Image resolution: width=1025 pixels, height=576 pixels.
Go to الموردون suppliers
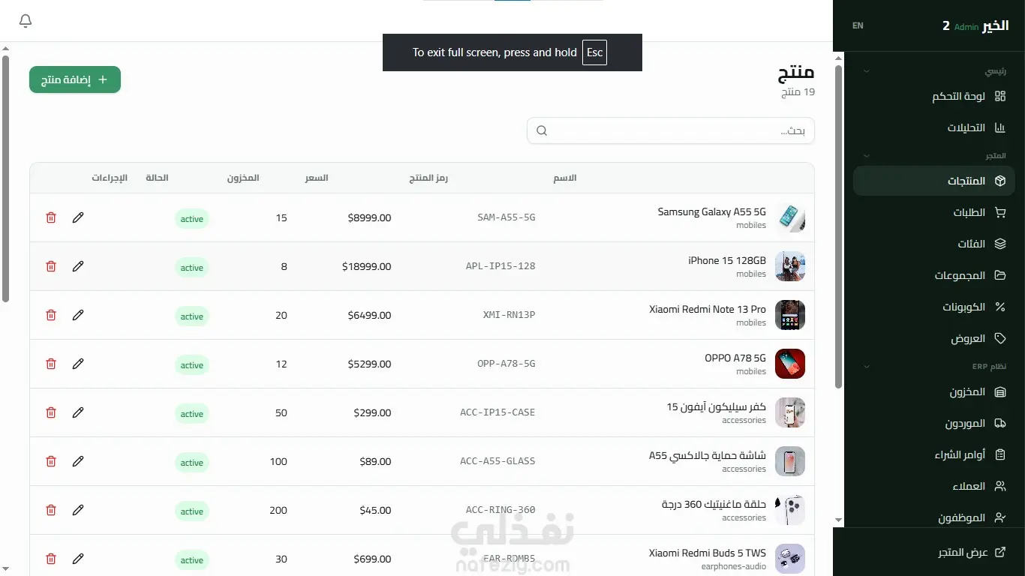pyautogui.click(x=934, y=423)
